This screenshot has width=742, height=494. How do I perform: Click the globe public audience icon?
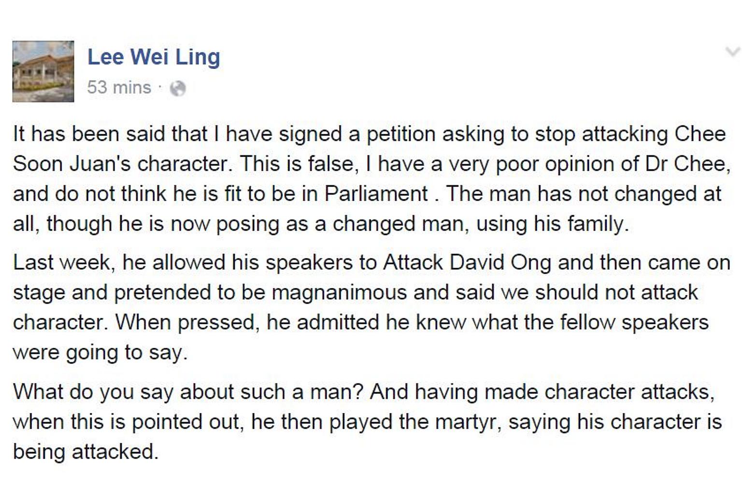tap(178, 88)
